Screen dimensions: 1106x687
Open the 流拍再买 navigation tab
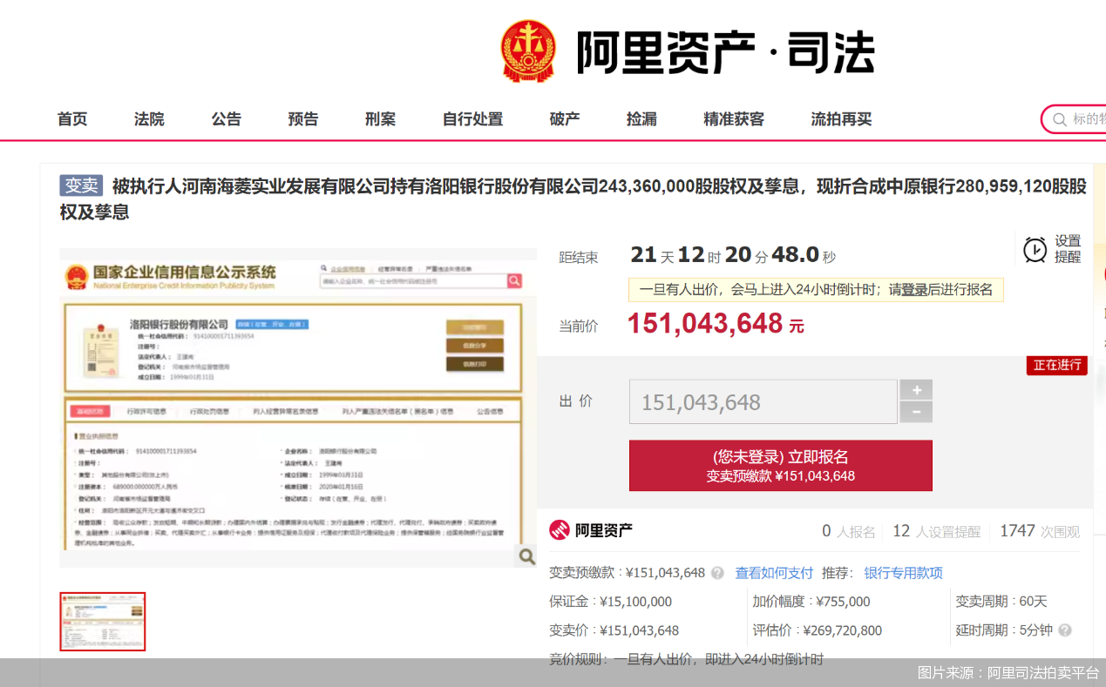[841, 119]
